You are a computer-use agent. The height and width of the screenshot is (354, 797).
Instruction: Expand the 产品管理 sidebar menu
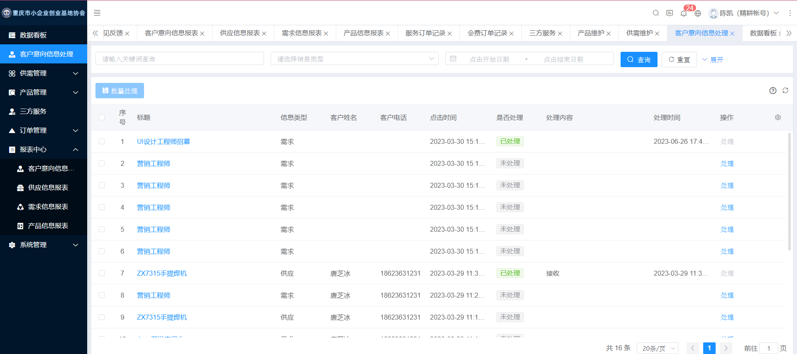(x=44, y=92)
